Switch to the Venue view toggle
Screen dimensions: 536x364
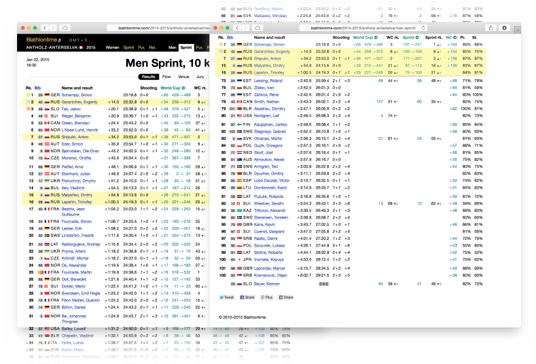coord(183,77)
